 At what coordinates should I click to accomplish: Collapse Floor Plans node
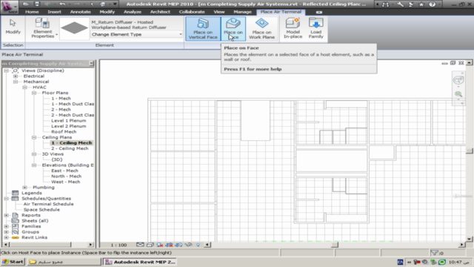[x=34, y=93]
